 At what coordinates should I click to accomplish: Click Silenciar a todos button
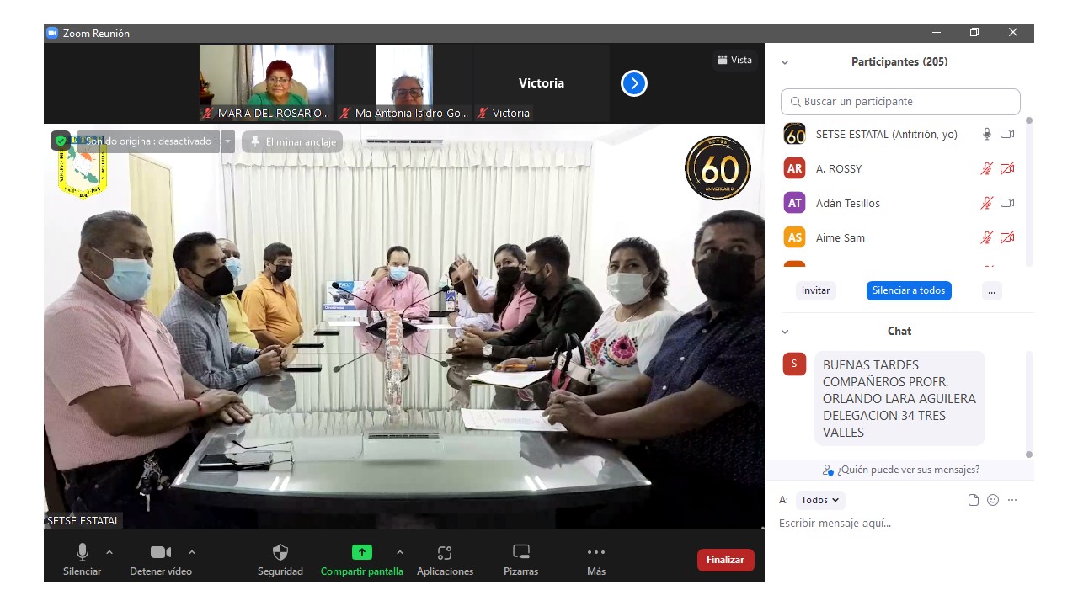pos(909,290)
